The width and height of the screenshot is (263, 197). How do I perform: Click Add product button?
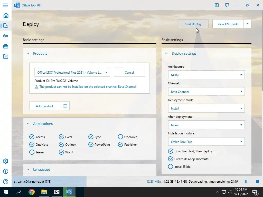45,106
